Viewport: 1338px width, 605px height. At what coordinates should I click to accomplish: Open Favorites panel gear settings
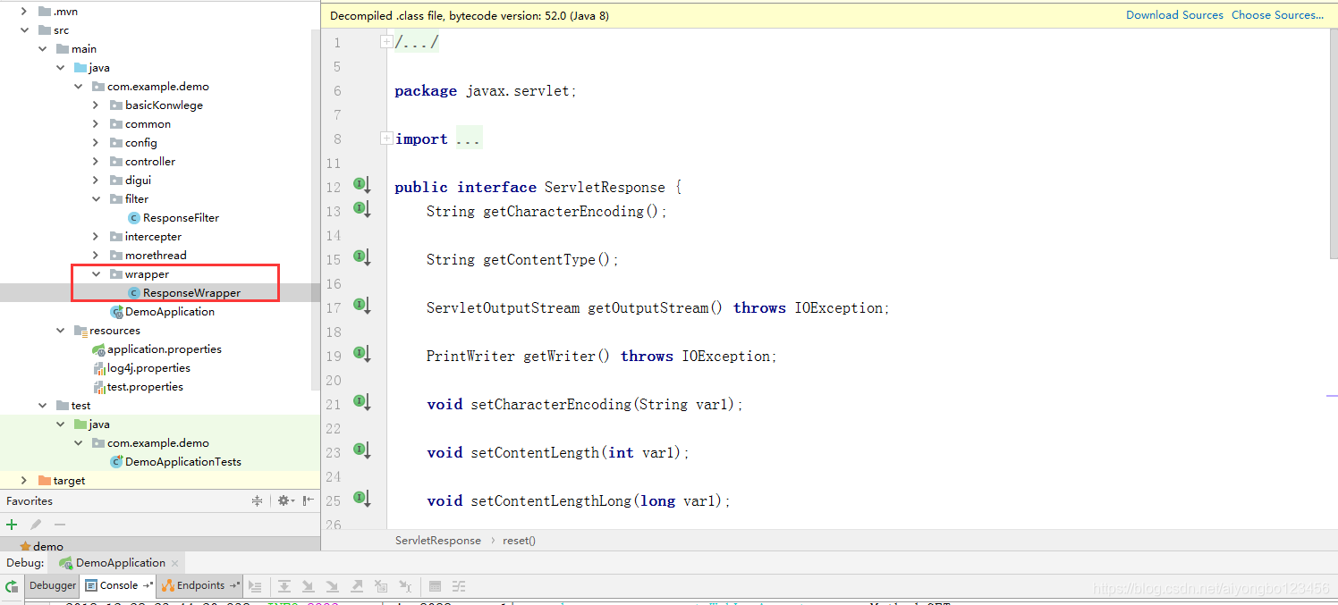(285, 501)
